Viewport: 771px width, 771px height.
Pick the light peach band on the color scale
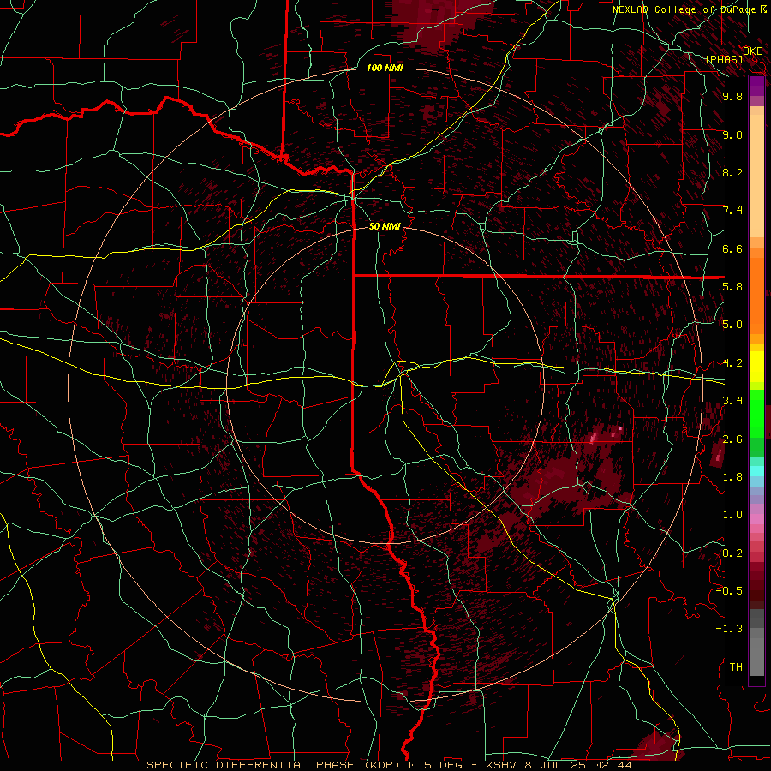(x=756, y=176)
